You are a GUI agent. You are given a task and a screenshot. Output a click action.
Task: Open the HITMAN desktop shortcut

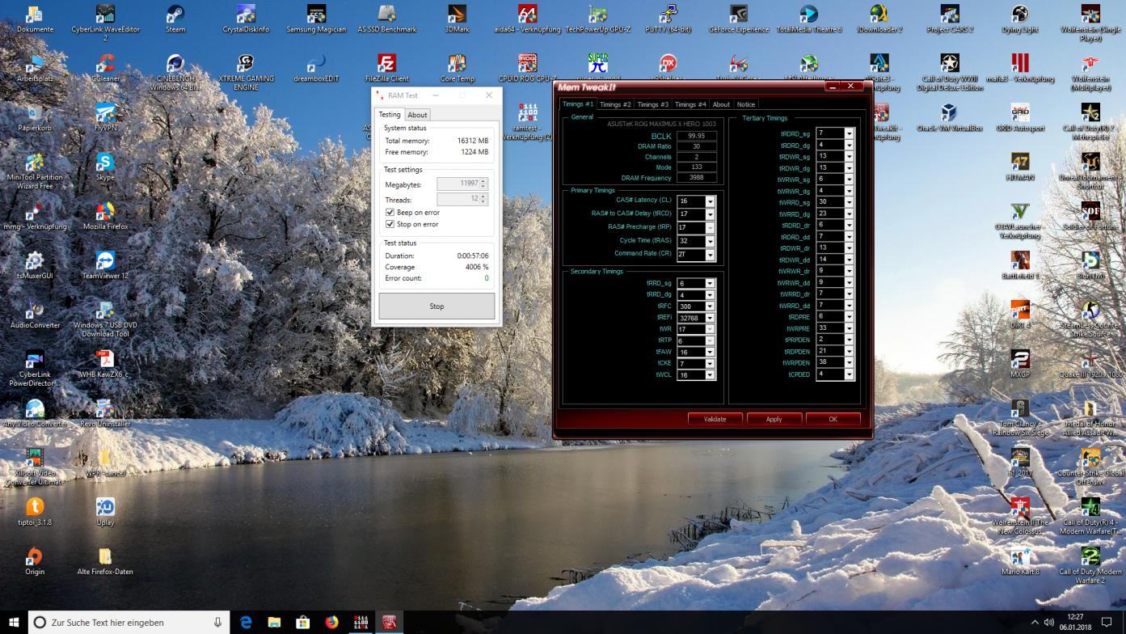[x=1019, y=166]
